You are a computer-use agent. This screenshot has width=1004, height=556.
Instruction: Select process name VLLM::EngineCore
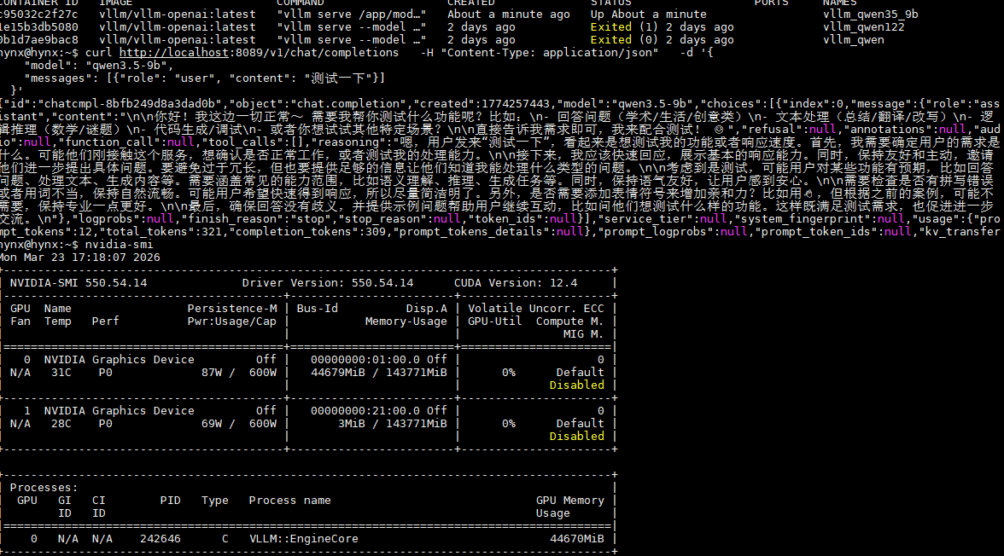(304, 539)
